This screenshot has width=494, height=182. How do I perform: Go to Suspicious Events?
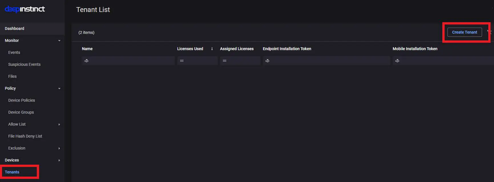24,64
